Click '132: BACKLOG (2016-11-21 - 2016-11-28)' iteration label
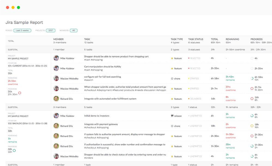This screenshot has width=272, height=166. coord(27,123)
